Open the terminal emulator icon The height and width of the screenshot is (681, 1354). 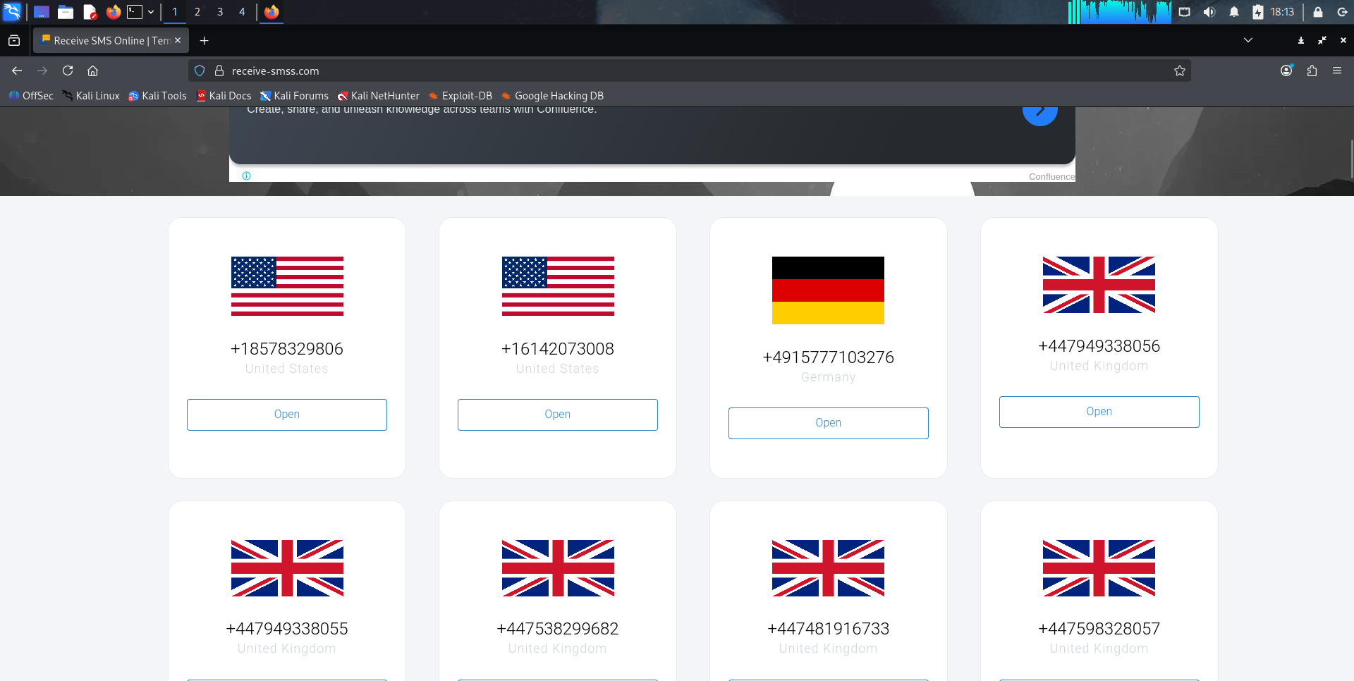(x=135, y=12)
